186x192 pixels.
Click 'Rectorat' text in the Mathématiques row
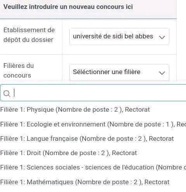[157, 182]
